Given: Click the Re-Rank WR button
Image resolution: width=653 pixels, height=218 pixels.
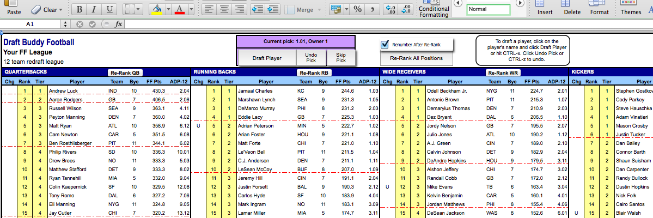Looking at the screenshot, I should [503, 72].
